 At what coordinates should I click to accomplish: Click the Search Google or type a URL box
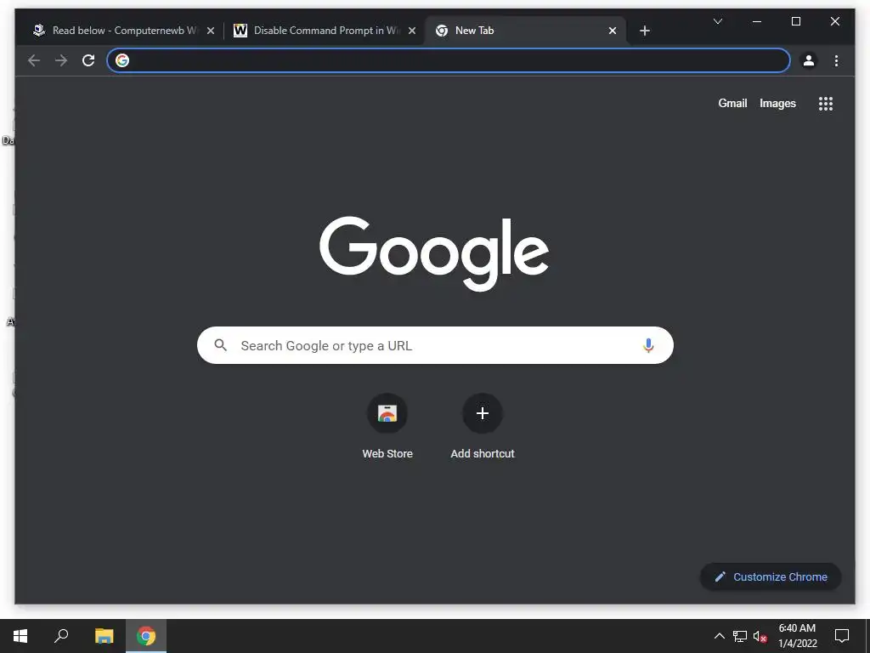[x=435, y=345]
